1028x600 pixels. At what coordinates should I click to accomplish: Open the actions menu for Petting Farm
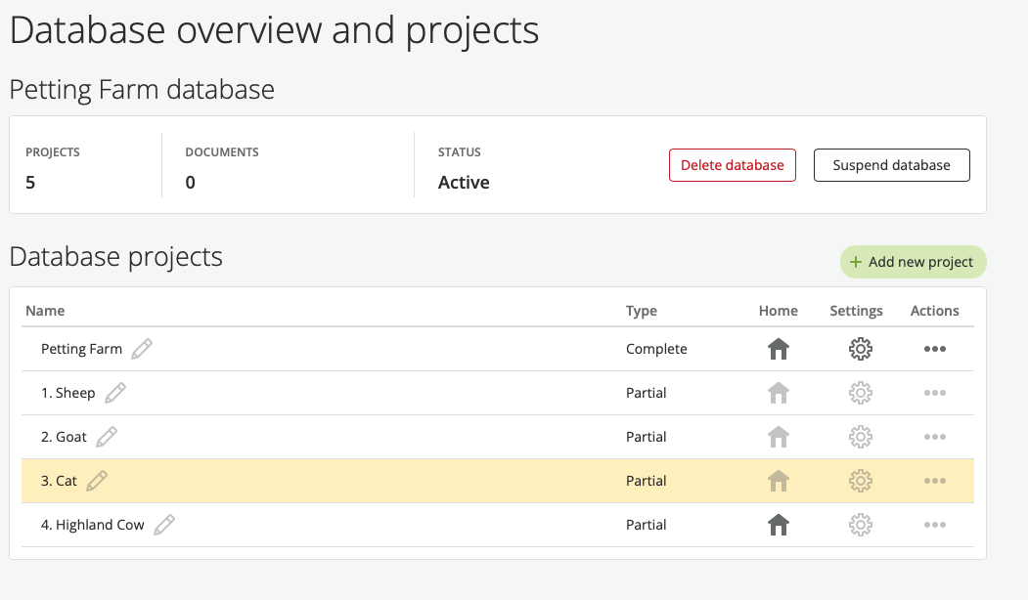click(935, 349)
